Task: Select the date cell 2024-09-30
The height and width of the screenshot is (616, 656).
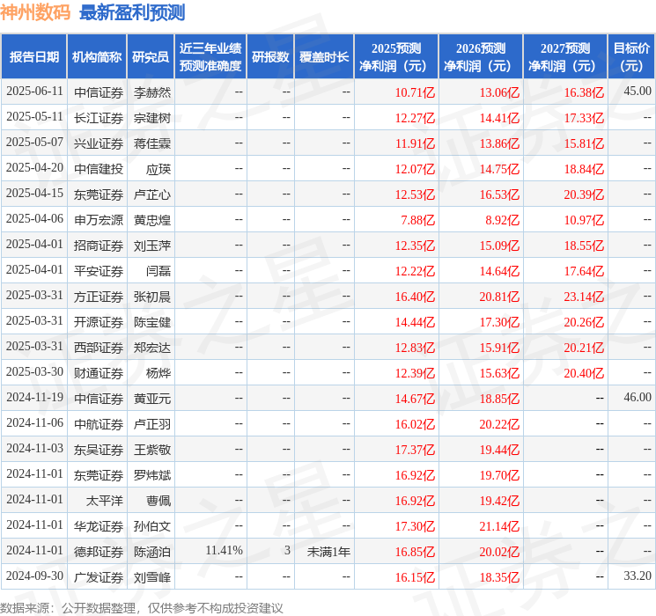Action: click(34, 576)
